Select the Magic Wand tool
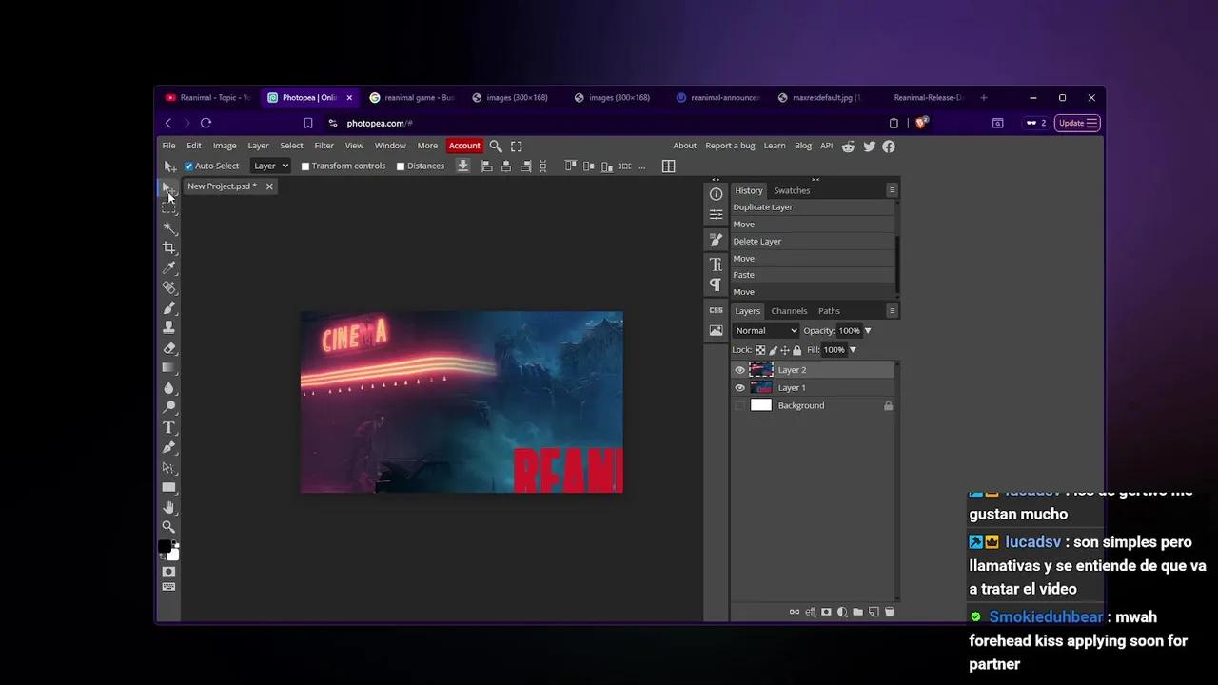This screenshot has width=1218, height=685. (x=168, y=228)
